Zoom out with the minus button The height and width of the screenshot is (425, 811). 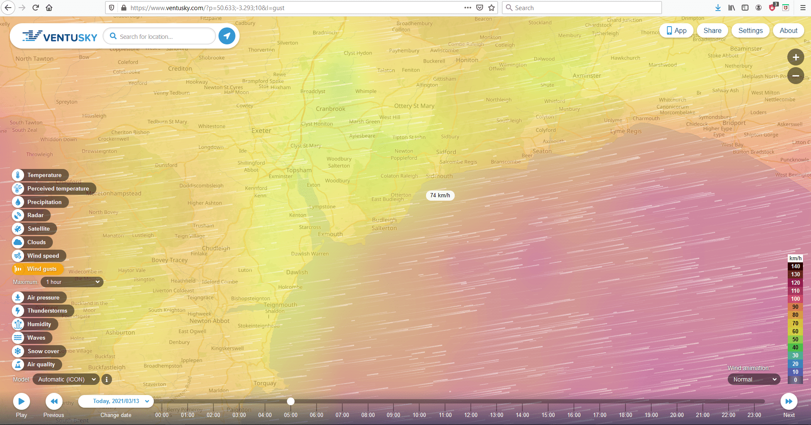(x=795, y=76)
